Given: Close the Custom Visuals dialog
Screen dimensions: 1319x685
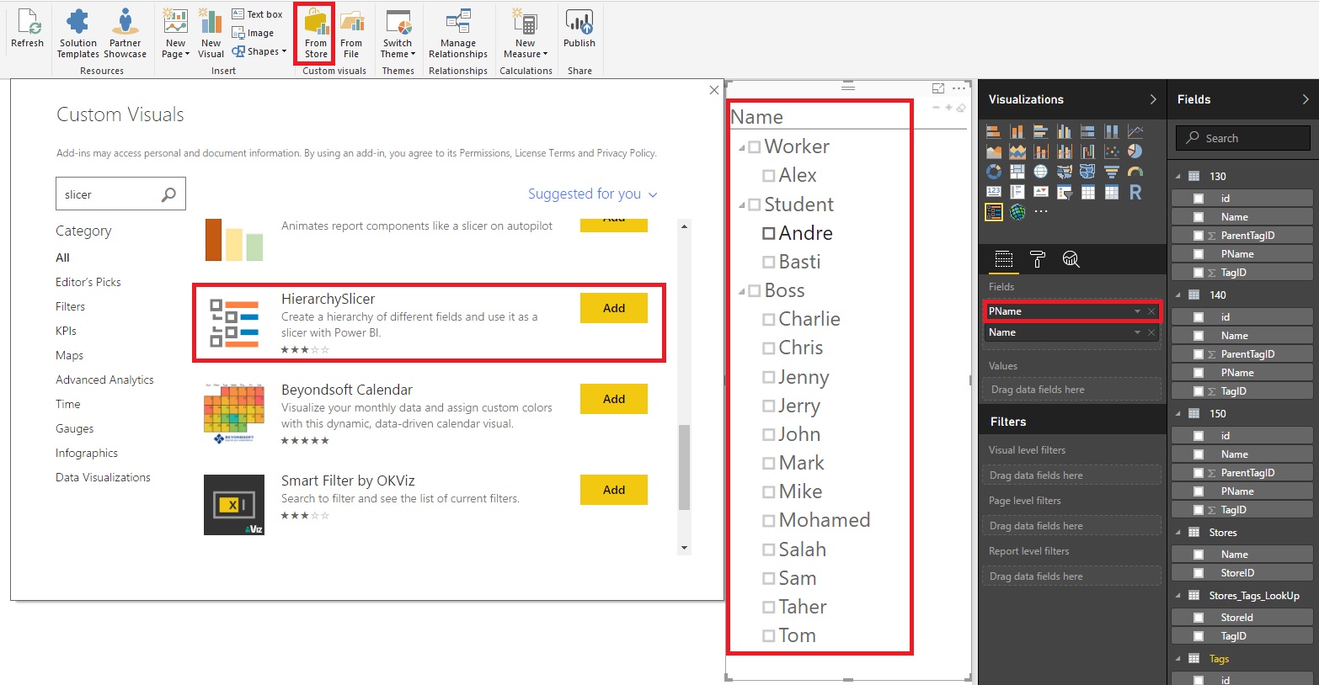Looking at the screenshot, I should tap(714, 90).
